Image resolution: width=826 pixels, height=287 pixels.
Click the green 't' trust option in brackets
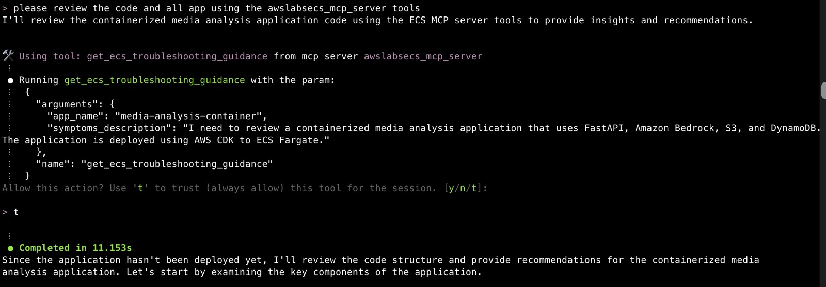[474, 188]
